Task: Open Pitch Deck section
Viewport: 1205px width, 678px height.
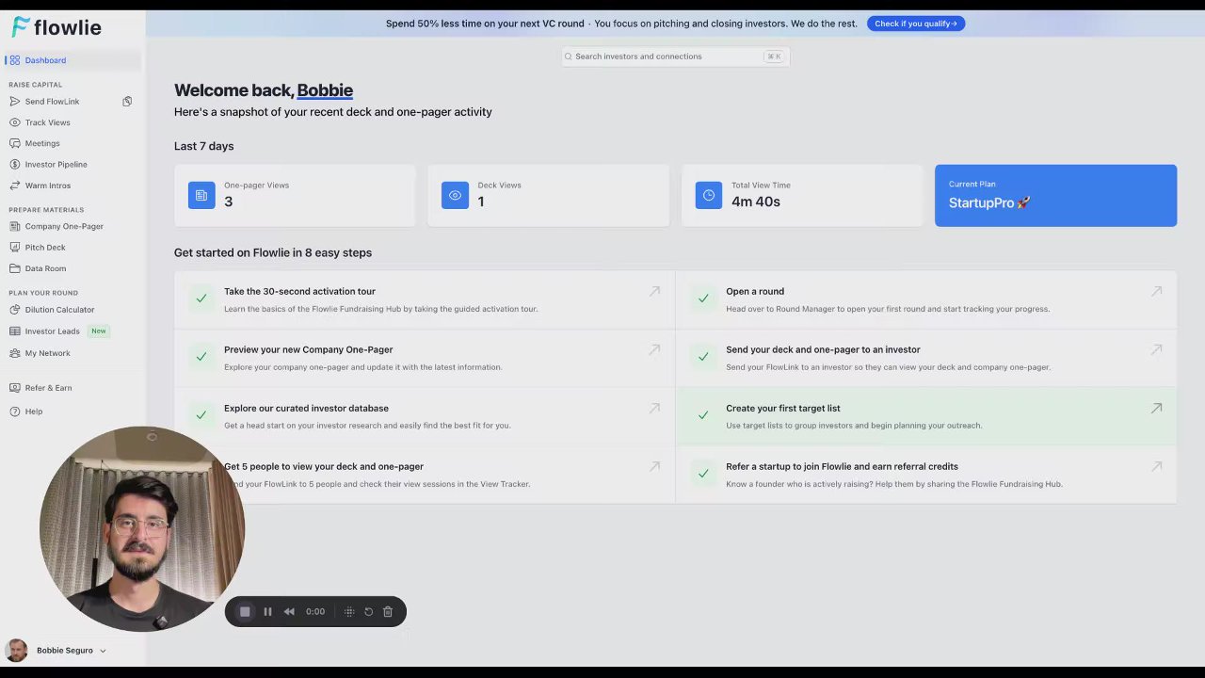Action: click(x=45, y=248)
